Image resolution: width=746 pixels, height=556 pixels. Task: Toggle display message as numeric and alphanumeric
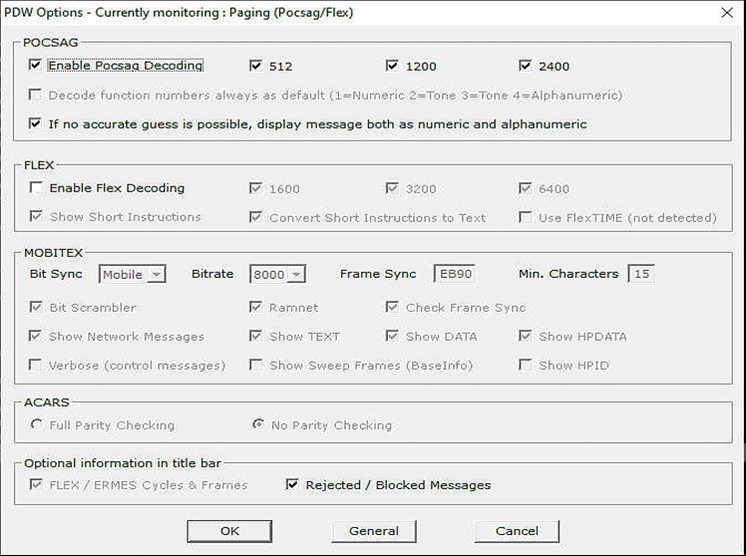(35, 124)
